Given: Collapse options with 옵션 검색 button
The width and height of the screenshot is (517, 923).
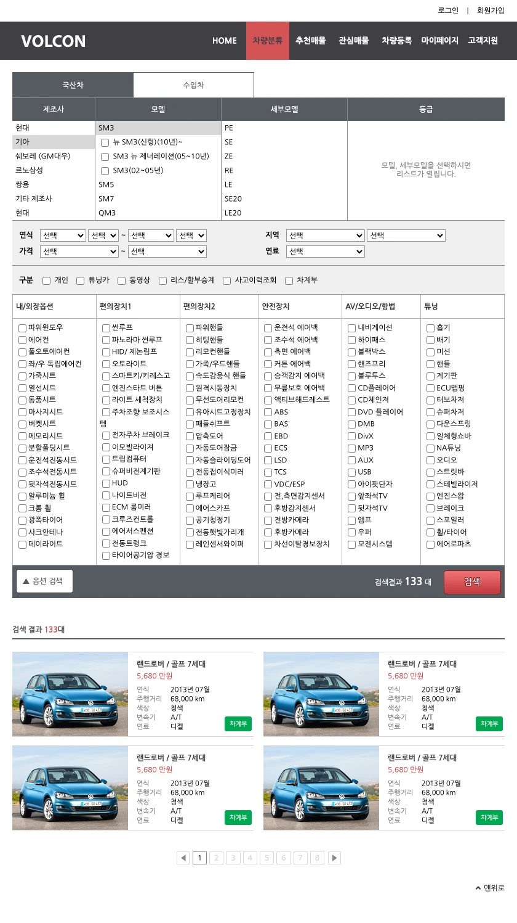Looking at the screenshot, I should [x=44, y=581].
